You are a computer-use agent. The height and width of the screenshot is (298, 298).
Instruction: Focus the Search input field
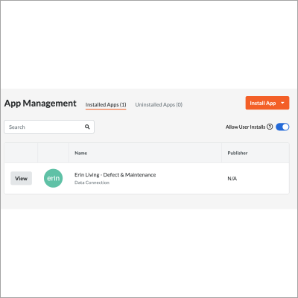49,127
